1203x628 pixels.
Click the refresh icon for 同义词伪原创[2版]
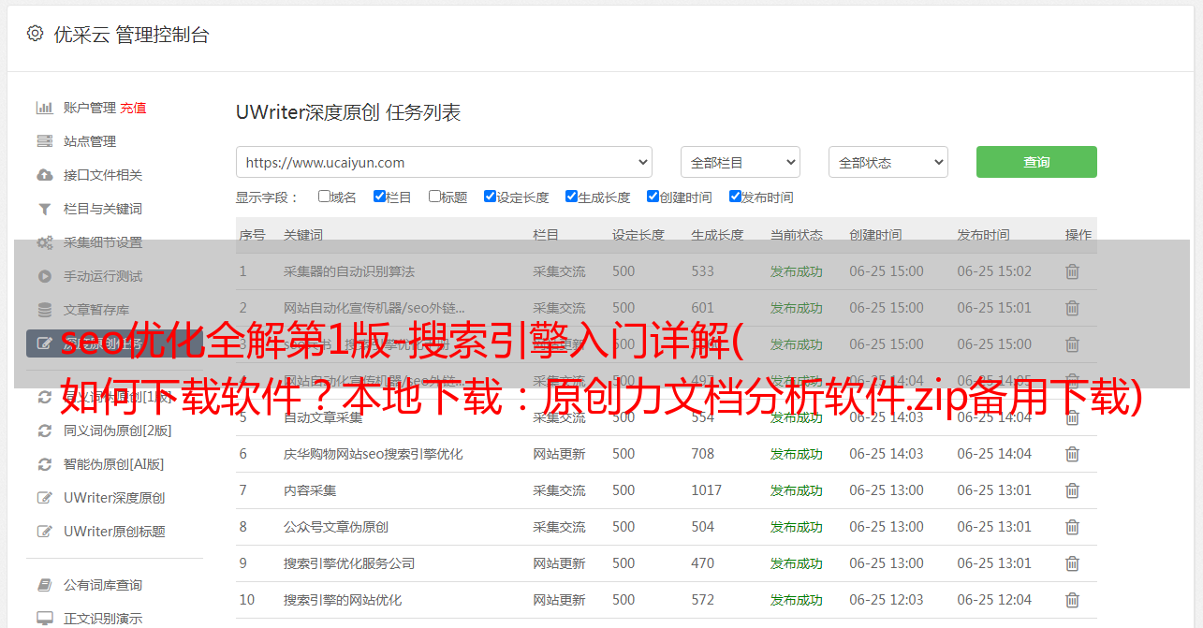pyautogui.click(x=44, y=431)
